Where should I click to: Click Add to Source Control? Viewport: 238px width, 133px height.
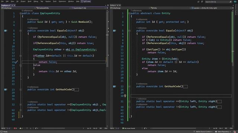(203, 132)
